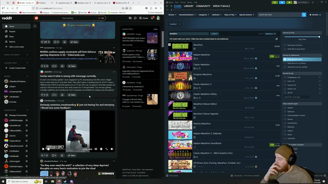The image size is (328, 184).
Task: Clear Reddit recent posts
Action: coord(156,29)
